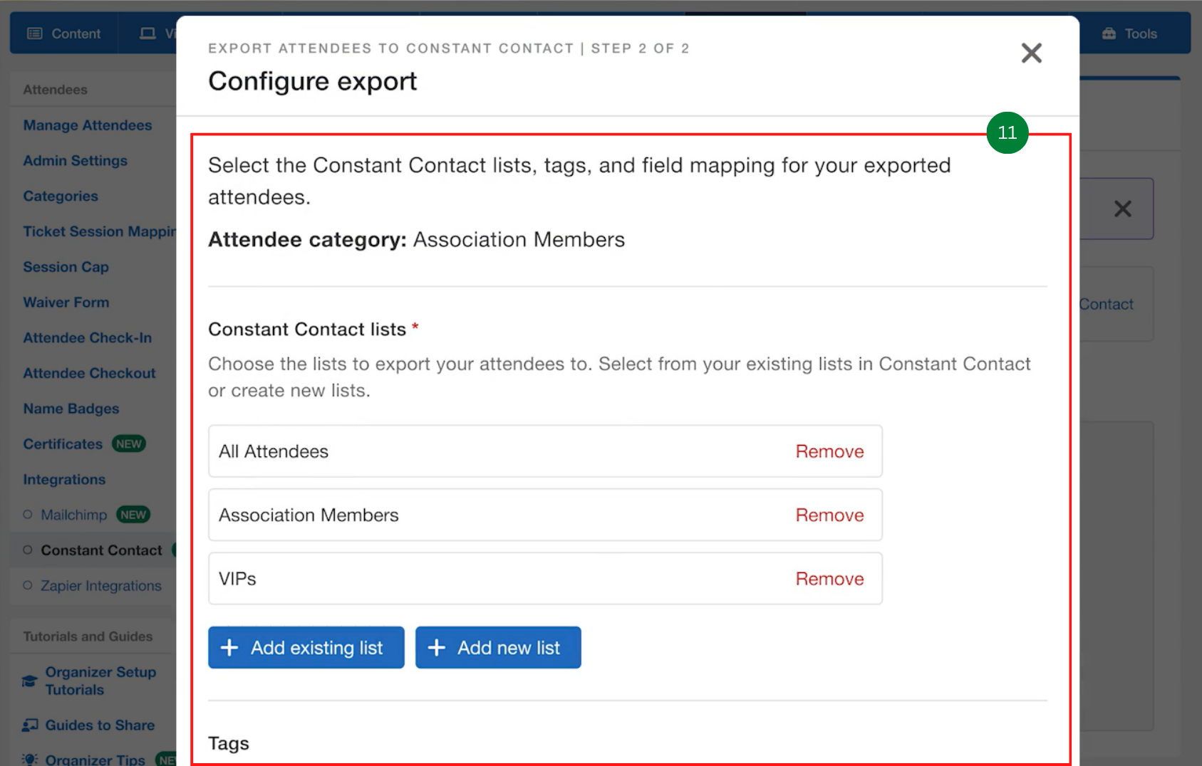This screenshot has width=1202, height=766.
Task: Go to Categories in sidebar
Action: click(61, 196)
